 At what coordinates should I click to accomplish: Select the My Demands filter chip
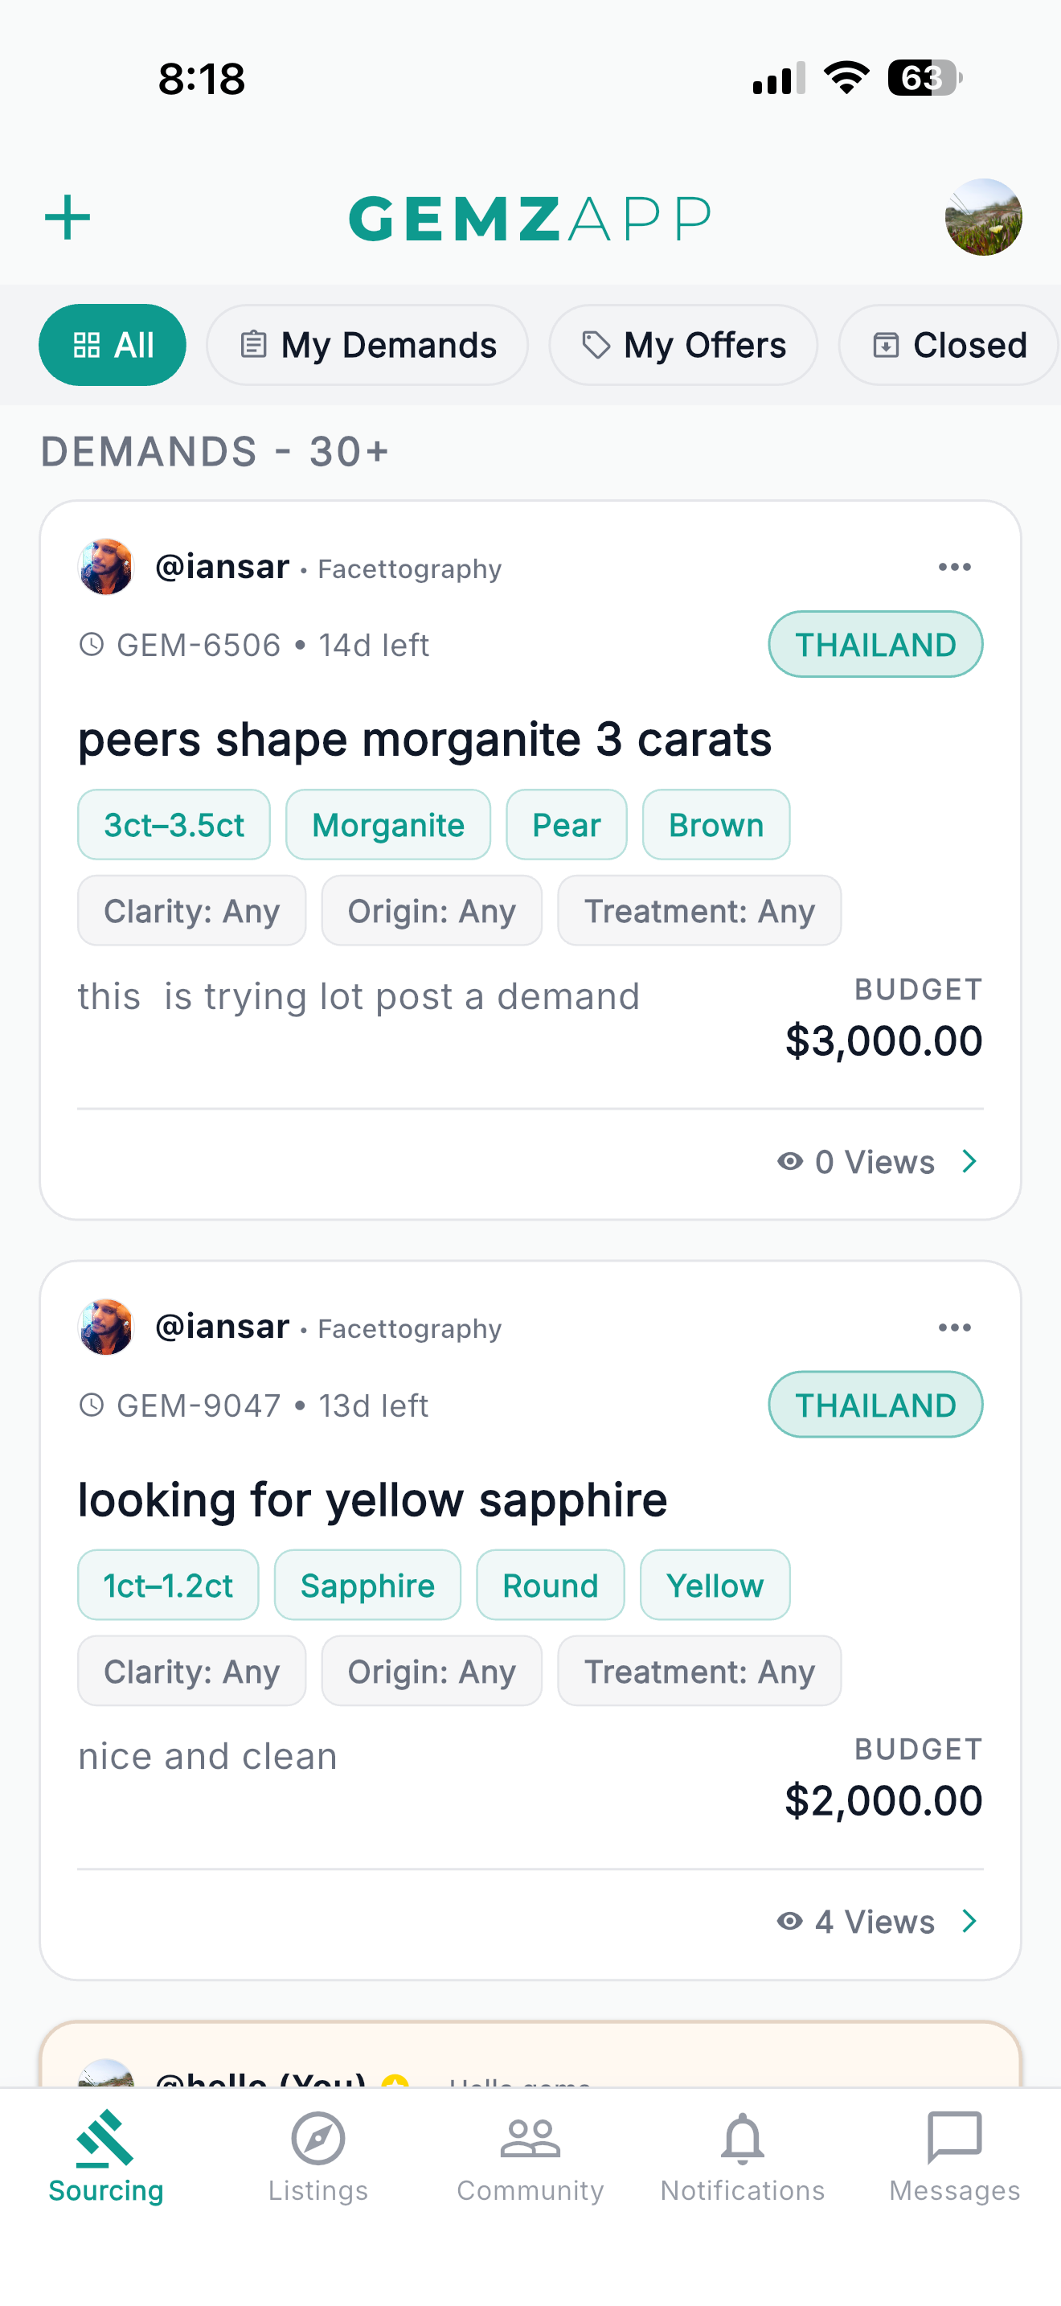[x=367, y=345]
